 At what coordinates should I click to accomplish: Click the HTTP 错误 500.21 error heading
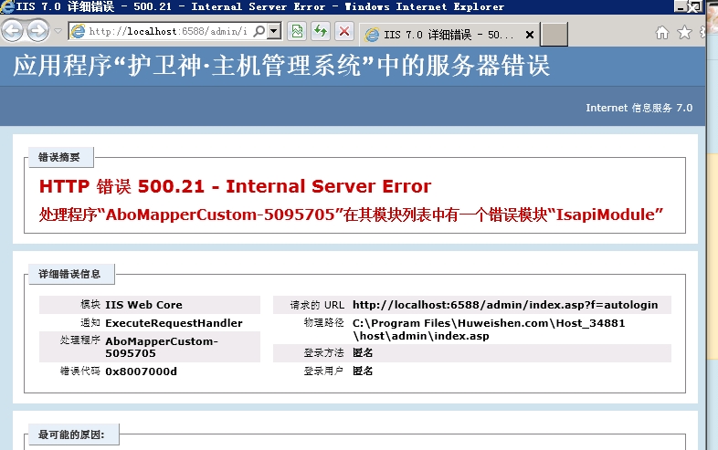pyautogui.click(x=235, y=187)
